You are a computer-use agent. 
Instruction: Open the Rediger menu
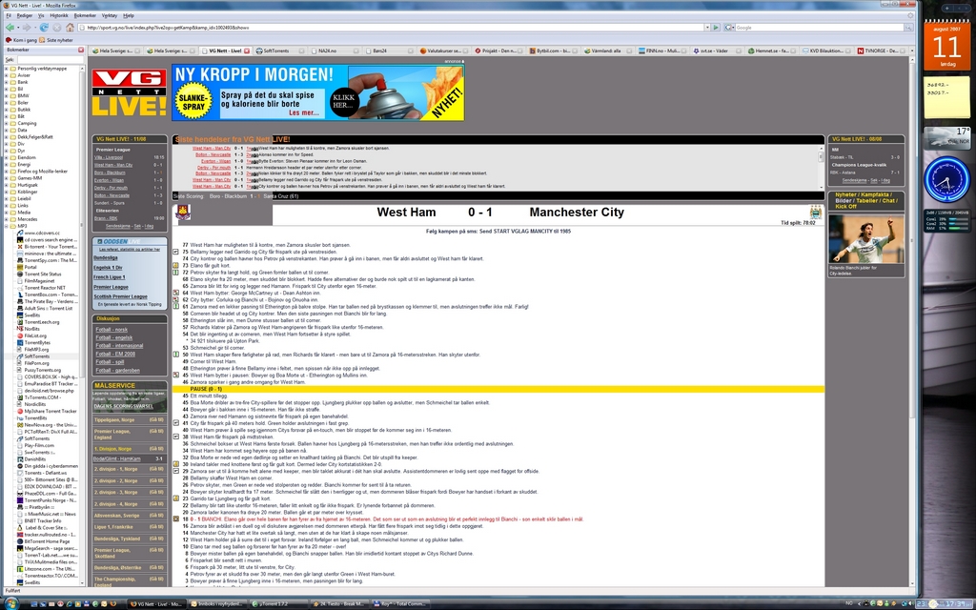[25, 15]
